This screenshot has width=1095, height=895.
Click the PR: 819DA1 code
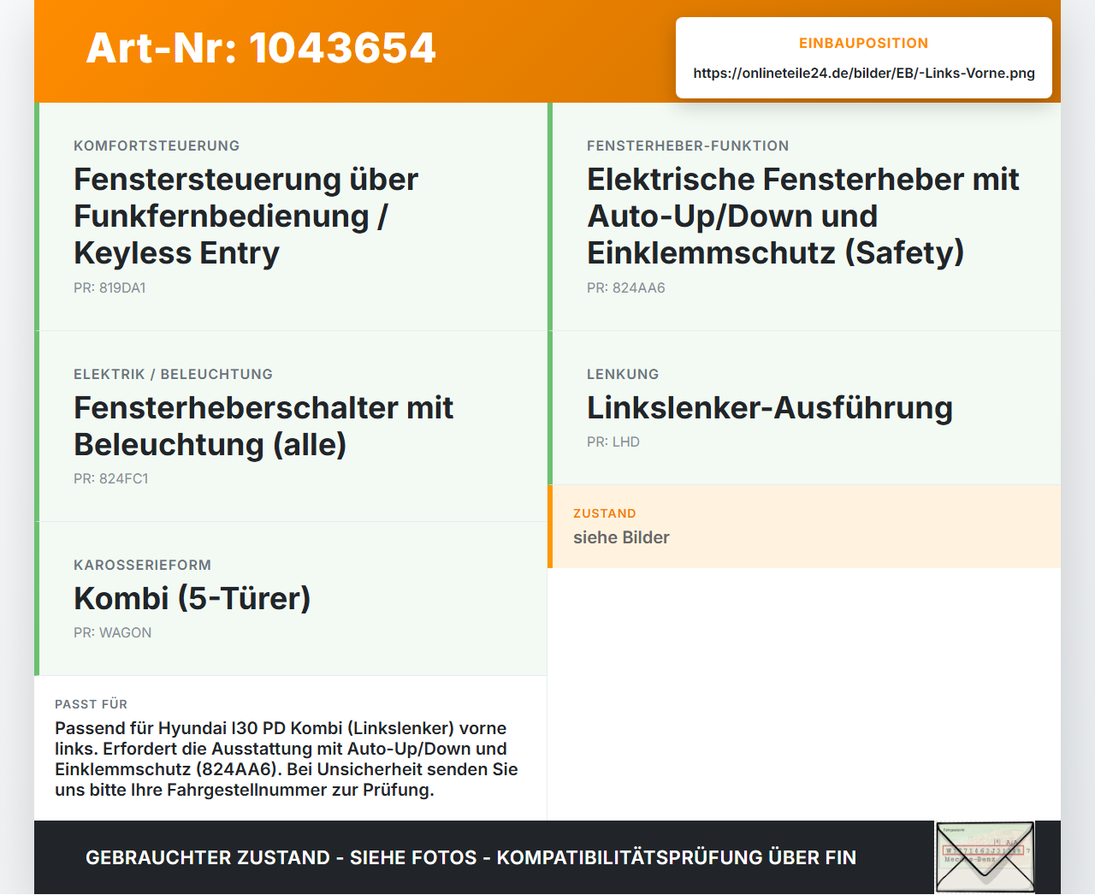109,288
